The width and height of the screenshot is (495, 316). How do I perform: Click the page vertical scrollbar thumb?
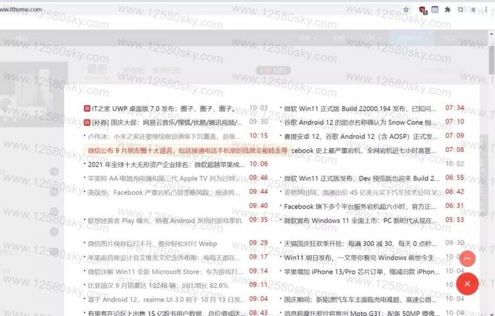coord(492,60)
